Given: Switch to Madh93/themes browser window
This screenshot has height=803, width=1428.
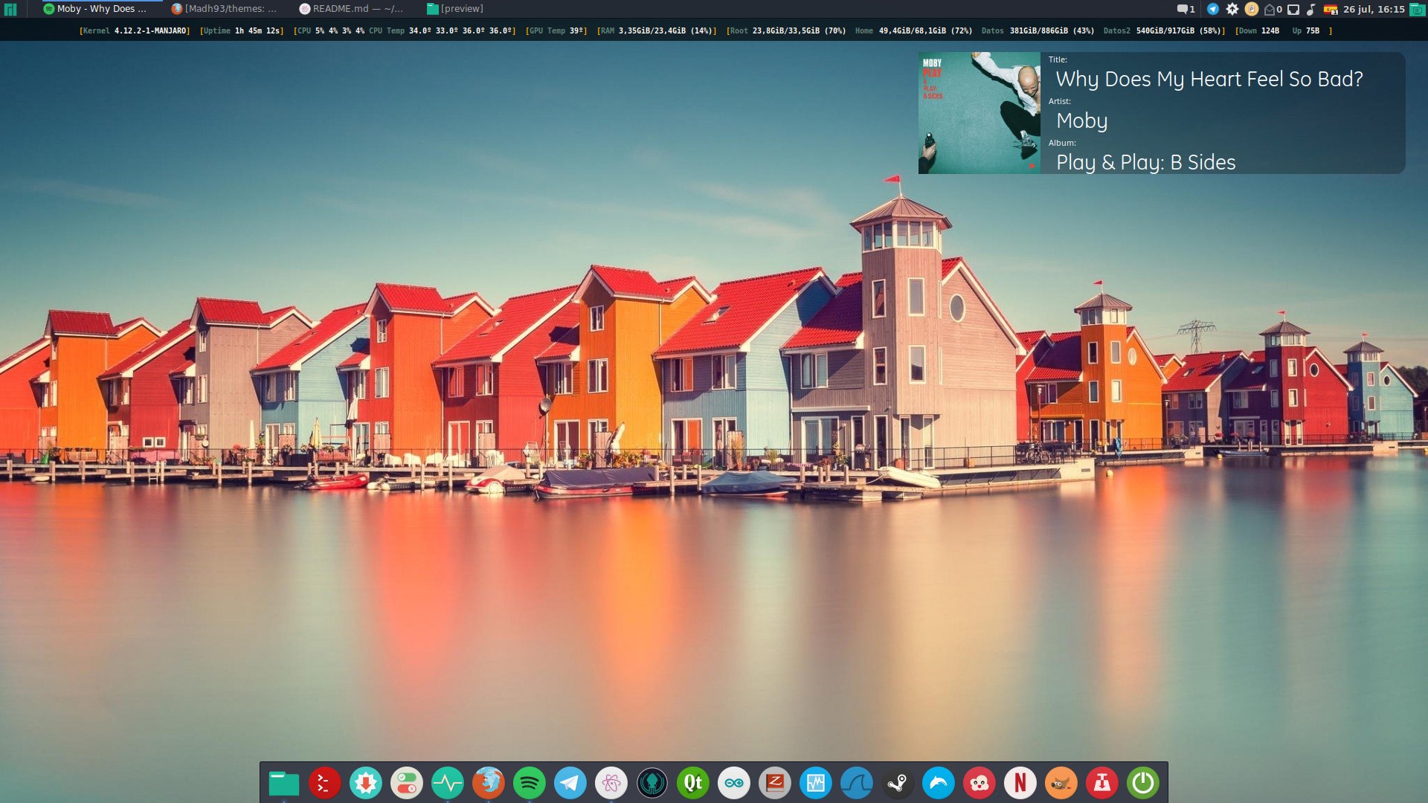Looking at the screenshot, I should [224, 9].
